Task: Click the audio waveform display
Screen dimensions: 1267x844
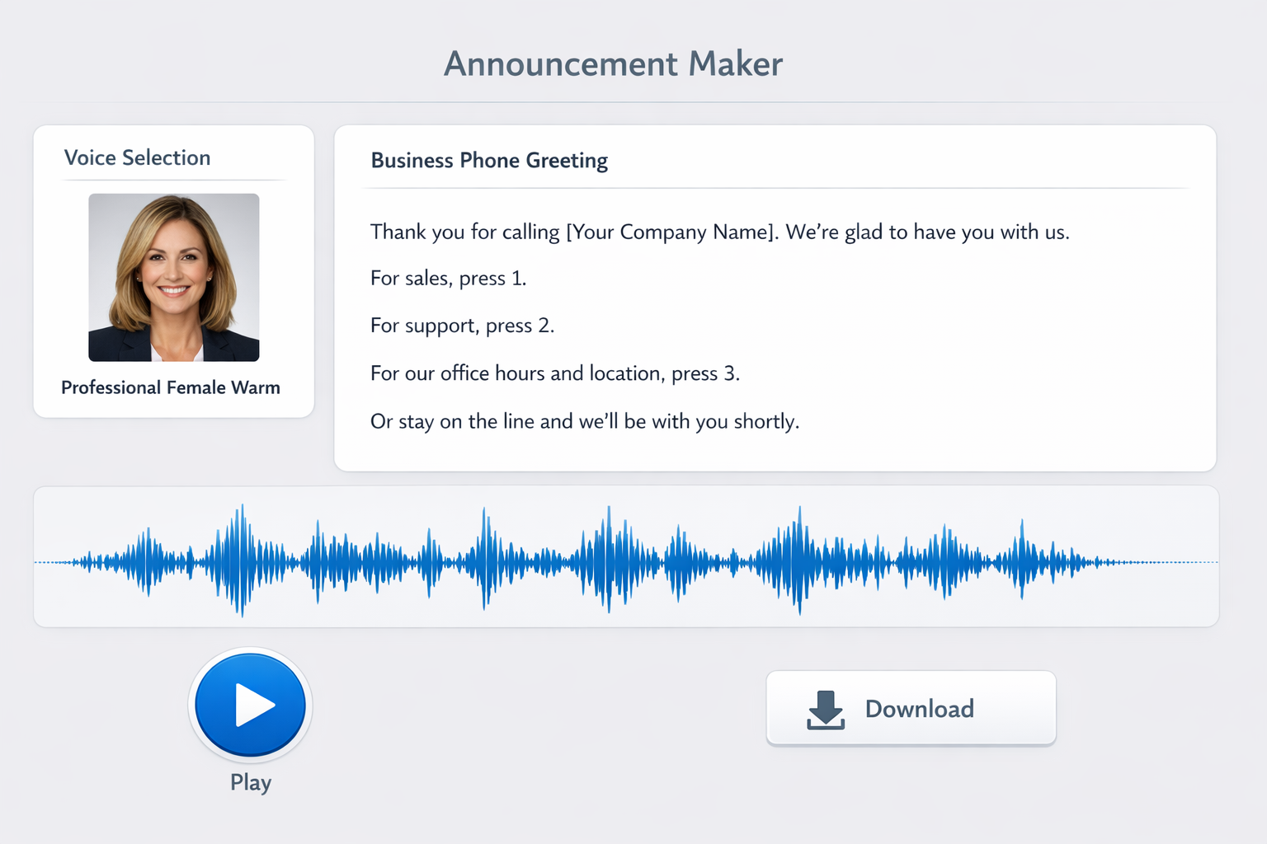Action: 626,556
